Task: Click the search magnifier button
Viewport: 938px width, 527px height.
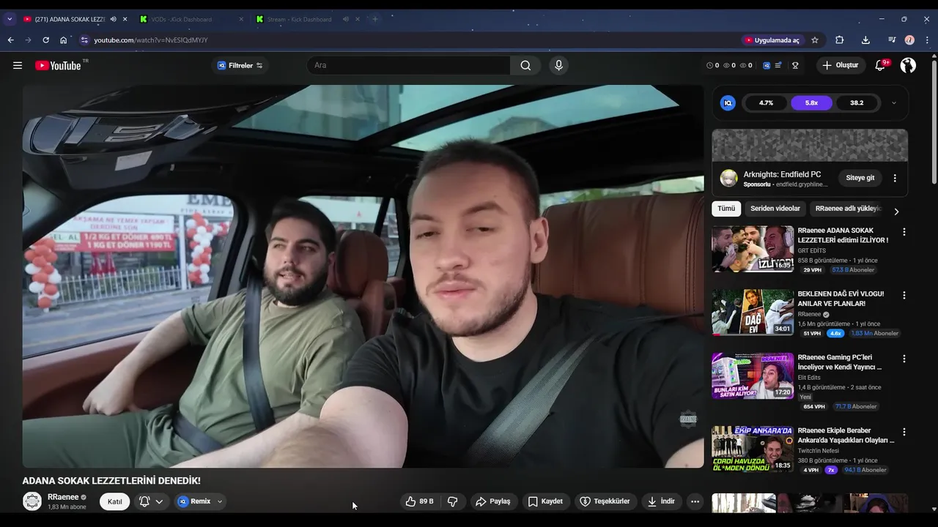Action: [525, 65]
